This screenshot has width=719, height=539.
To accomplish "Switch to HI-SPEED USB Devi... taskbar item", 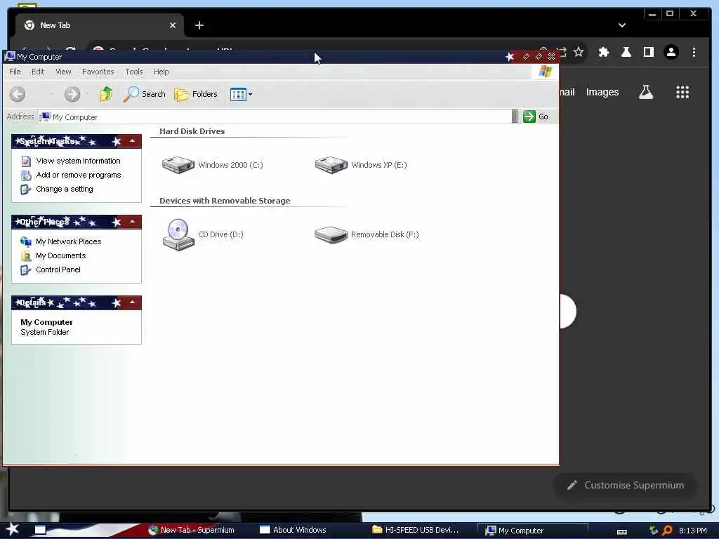I will tap(416, 530).
